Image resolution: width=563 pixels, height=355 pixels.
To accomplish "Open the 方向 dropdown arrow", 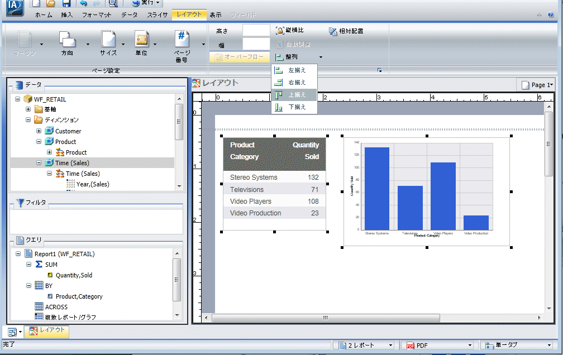I will pyautogui.click(x=88, y=45).
